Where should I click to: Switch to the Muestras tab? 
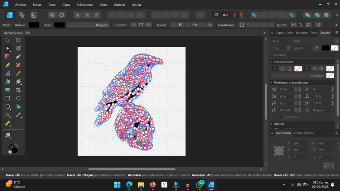(301, 33)
